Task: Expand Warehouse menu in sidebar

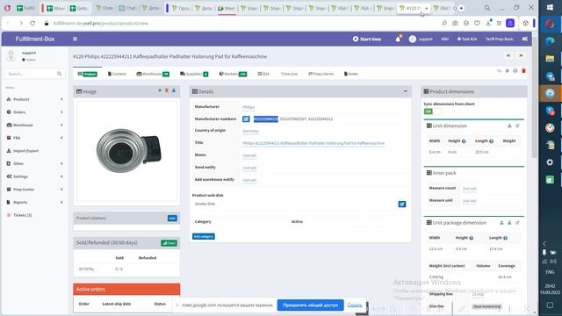Action: coord(35,125)
